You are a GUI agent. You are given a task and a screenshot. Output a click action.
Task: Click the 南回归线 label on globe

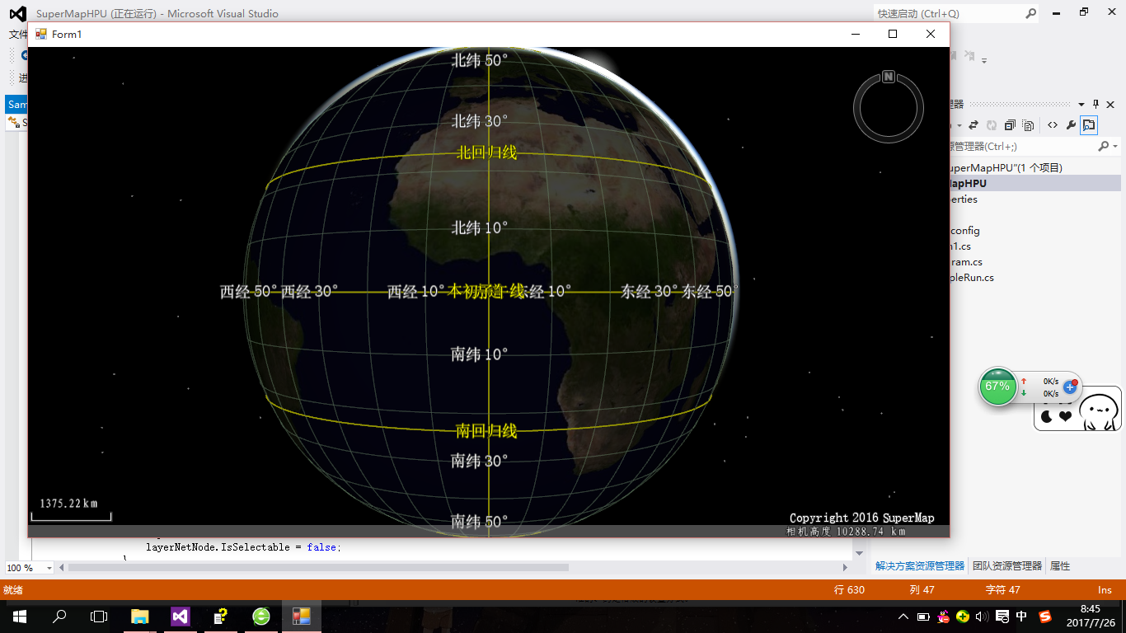[486, 430]
